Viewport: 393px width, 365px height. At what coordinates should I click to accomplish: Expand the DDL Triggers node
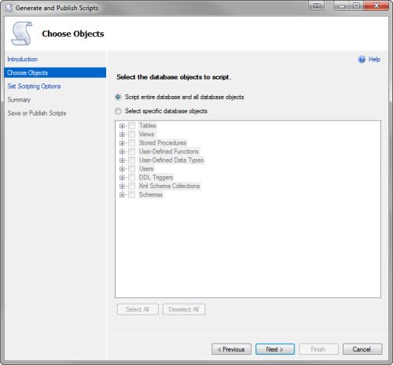(122, 178)
